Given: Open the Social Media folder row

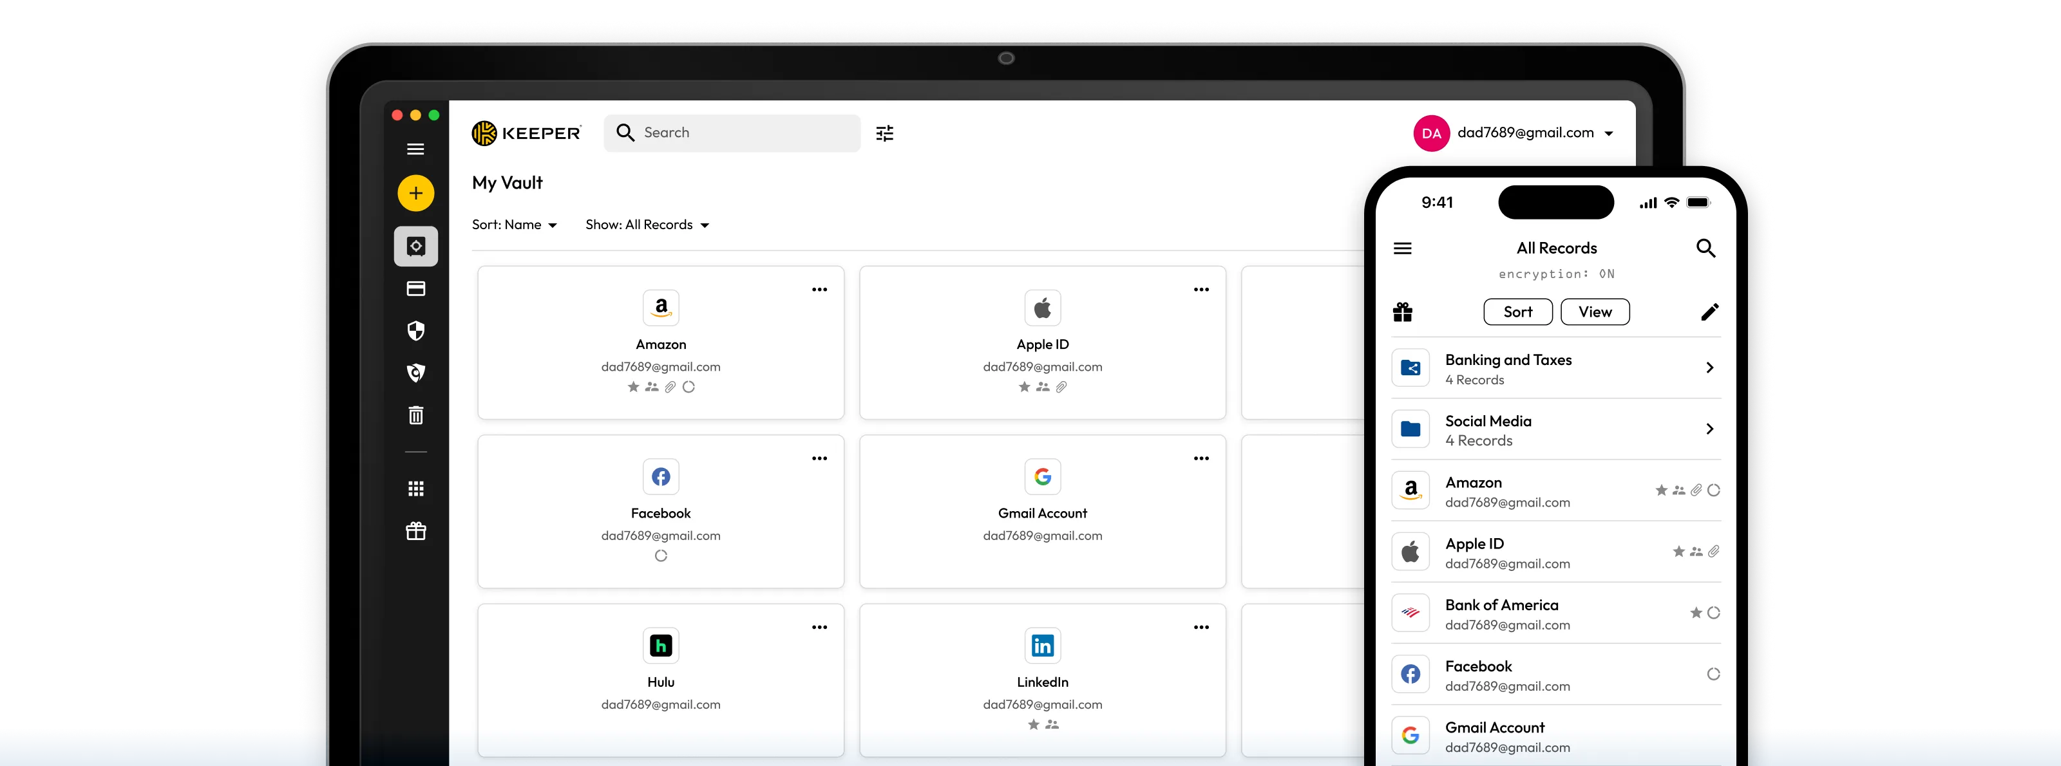Looking at the screenshot, I should (1556, 429).
